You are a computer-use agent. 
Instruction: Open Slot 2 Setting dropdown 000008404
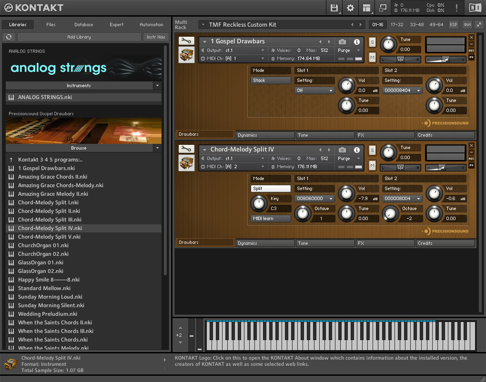(x=402, y=90)
